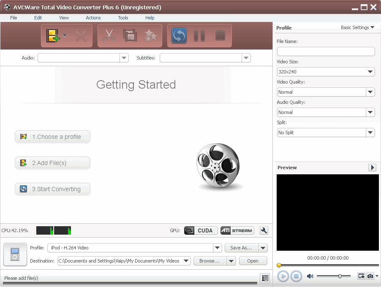Open the file list view icon
The height and width of the screenshot is (287, 381).
(265, 278)
